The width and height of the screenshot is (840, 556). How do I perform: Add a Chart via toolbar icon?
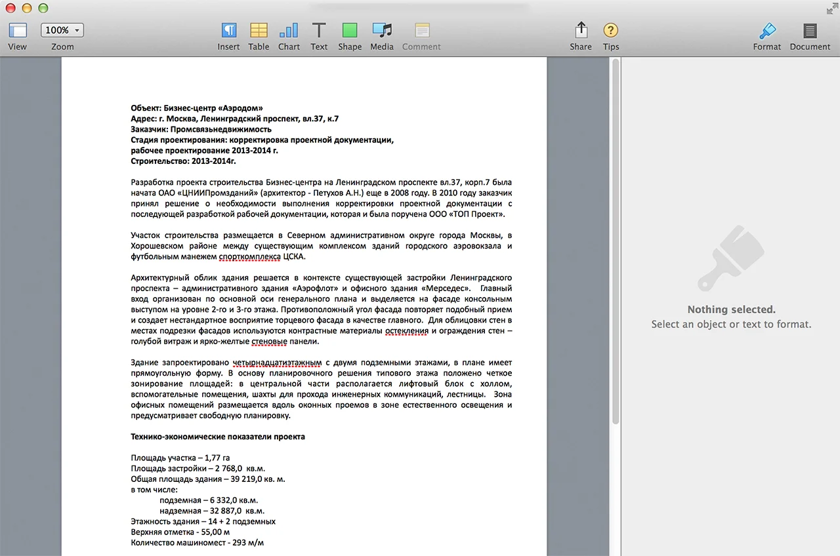pos(289,30)
